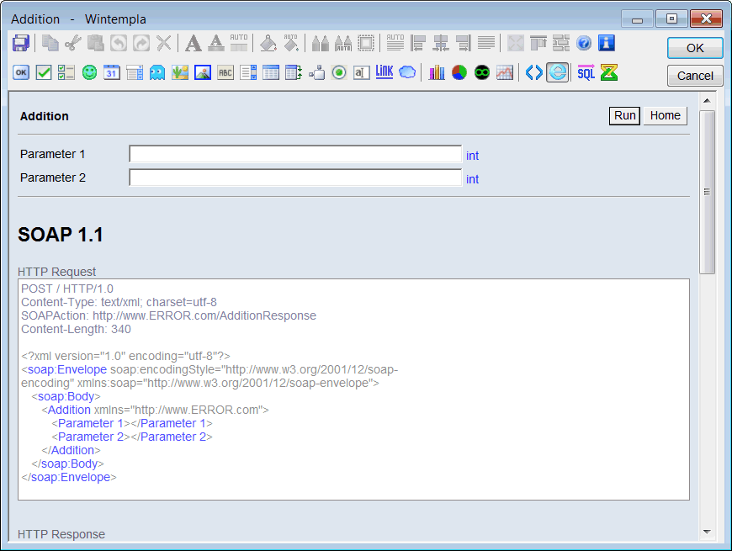Click the Content-Length: 340 line
The image size is (732, 551).
click(76, 330)
